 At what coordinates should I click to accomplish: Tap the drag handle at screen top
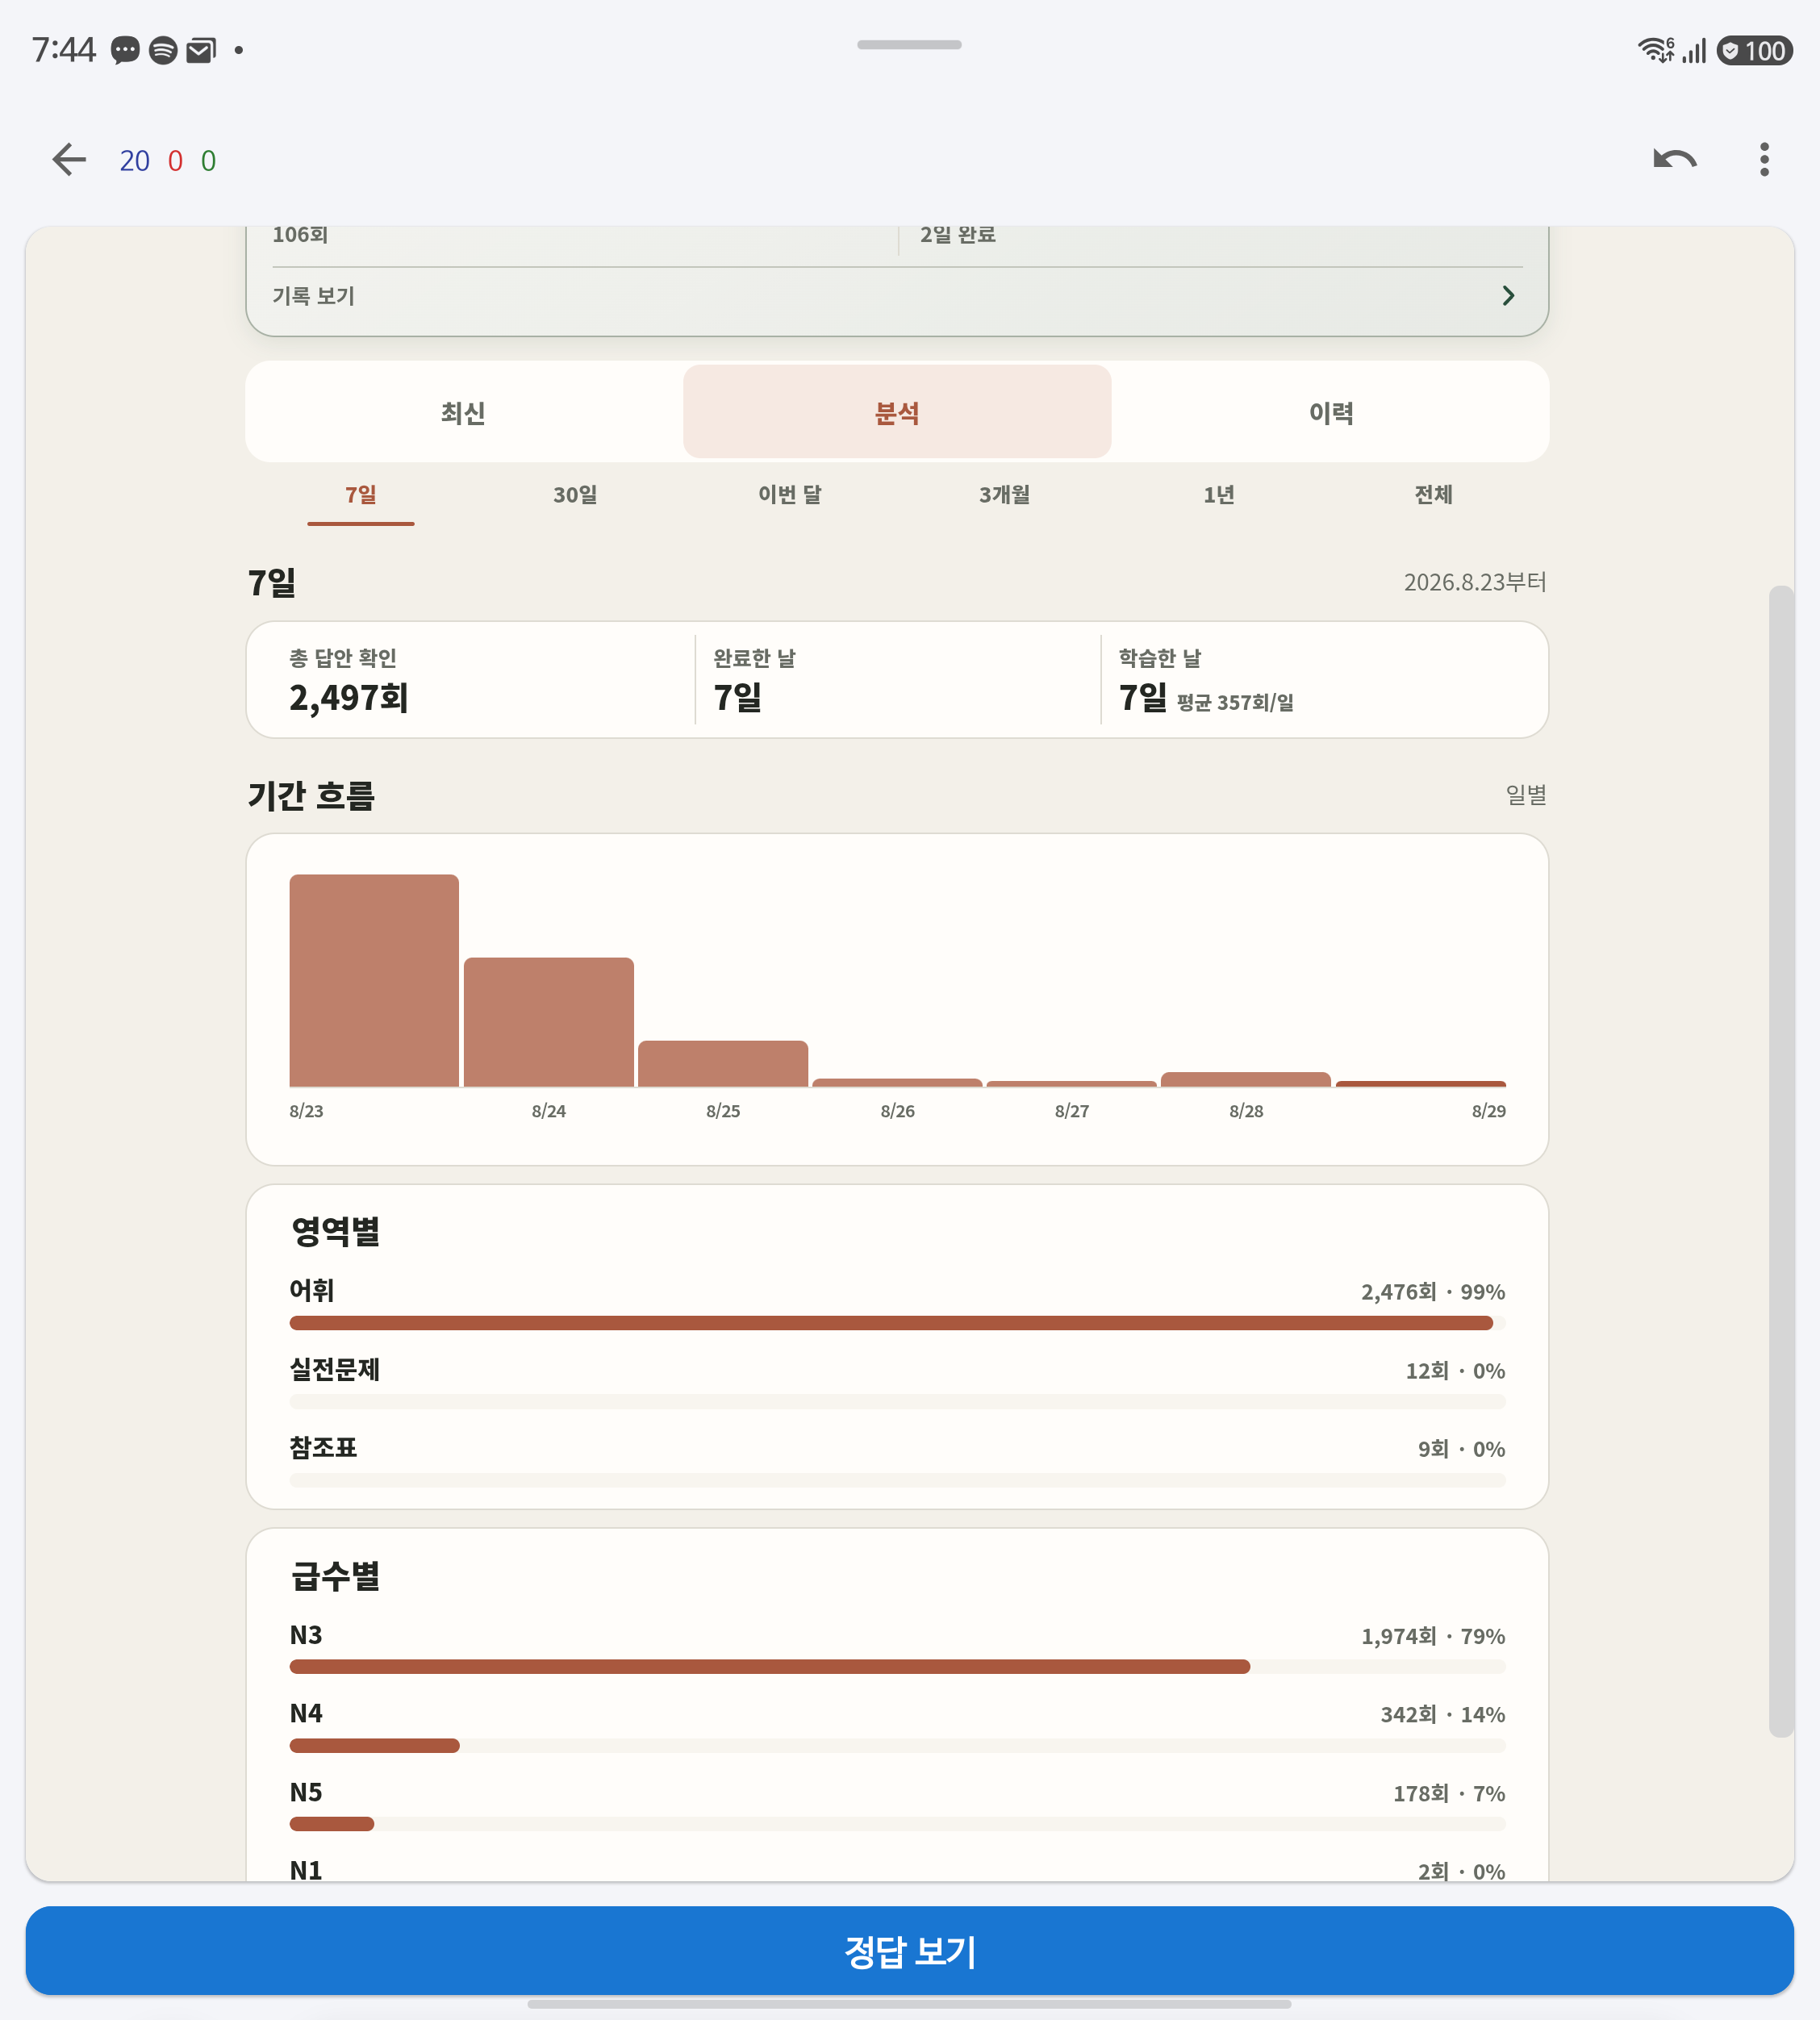(x=909, y=45)
